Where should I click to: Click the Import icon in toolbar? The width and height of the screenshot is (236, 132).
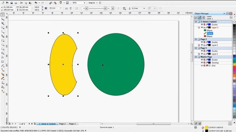(51, 3)
